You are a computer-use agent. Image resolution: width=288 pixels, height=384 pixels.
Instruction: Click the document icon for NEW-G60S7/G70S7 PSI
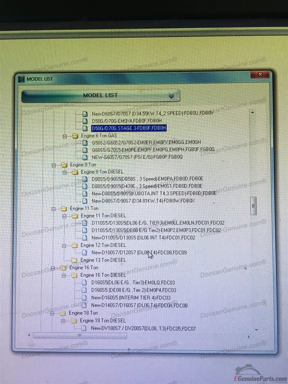[85, 157]
